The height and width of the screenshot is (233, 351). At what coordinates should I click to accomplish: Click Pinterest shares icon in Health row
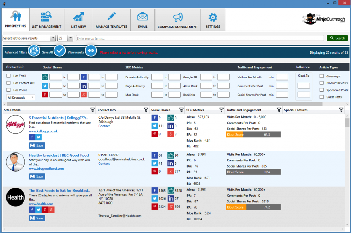pos(154,206)
